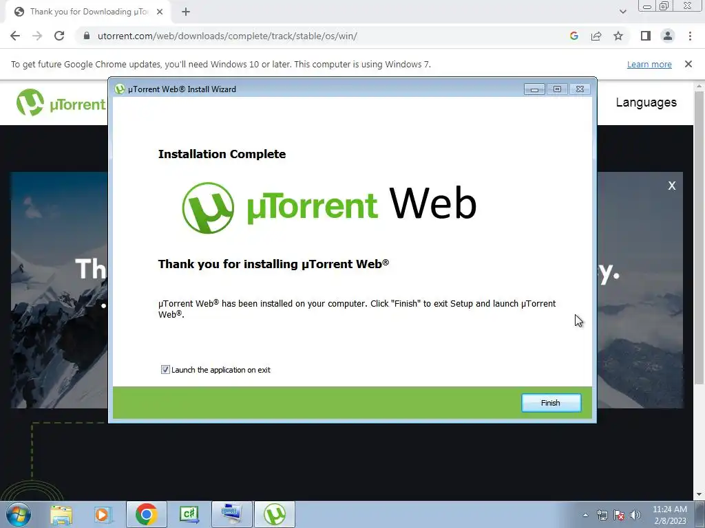Viewport: 705px width, 528px height.
Task: Click the scrollbar down arrow
Action: [x=699, y=495]
